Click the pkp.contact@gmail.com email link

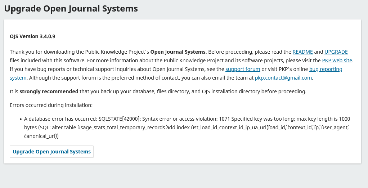[283, 77]
